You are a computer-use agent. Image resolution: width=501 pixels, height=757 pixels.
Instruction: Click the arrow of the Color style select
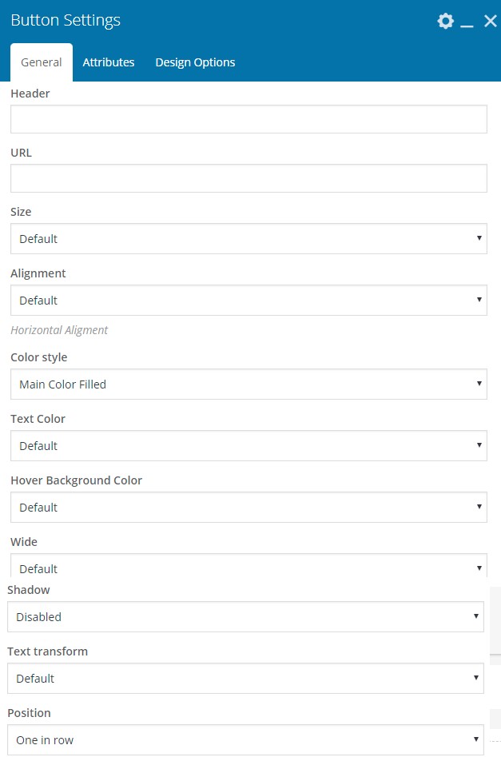pos(479,384)
